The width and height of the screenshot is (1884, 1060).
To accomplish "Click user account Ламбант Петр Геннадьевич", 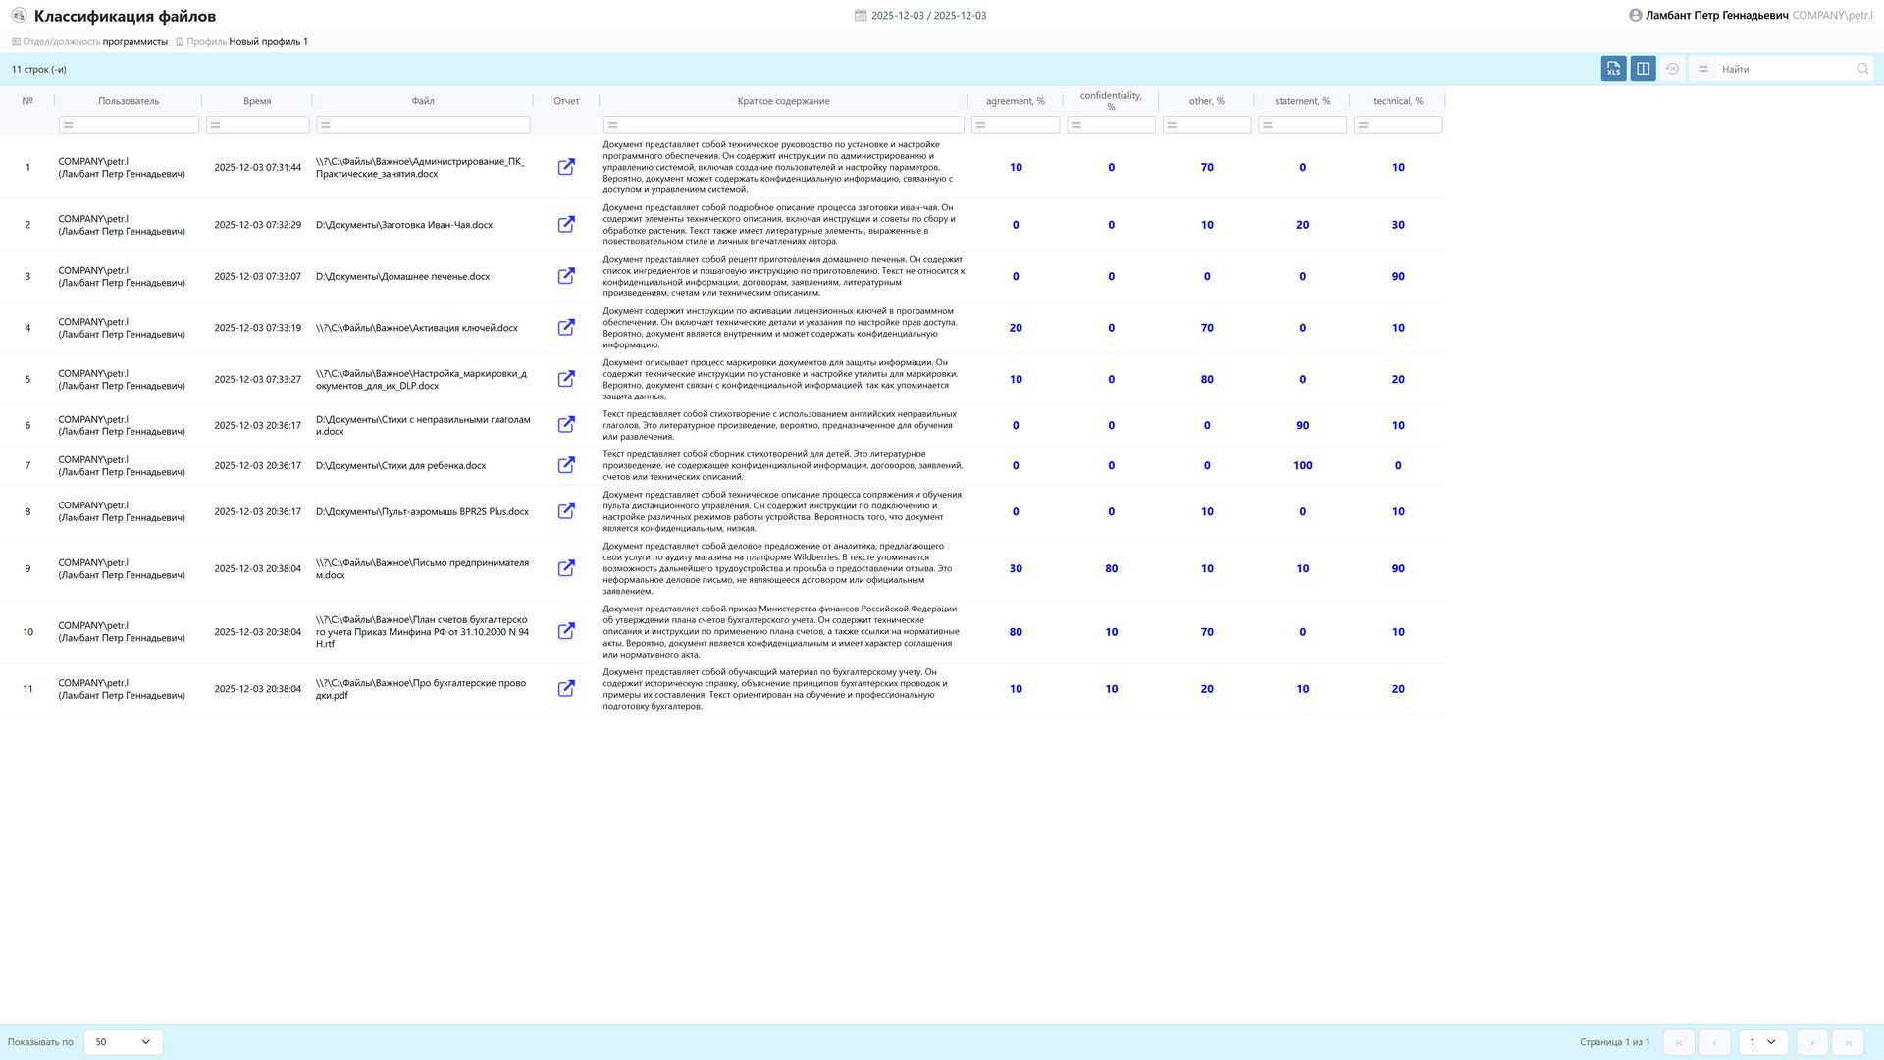I will [1715, 16].
